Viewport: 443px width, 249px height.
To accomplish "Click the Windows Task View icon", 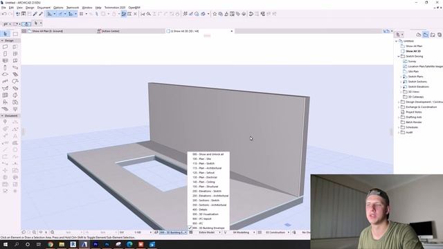I will [x=39, y=244].
